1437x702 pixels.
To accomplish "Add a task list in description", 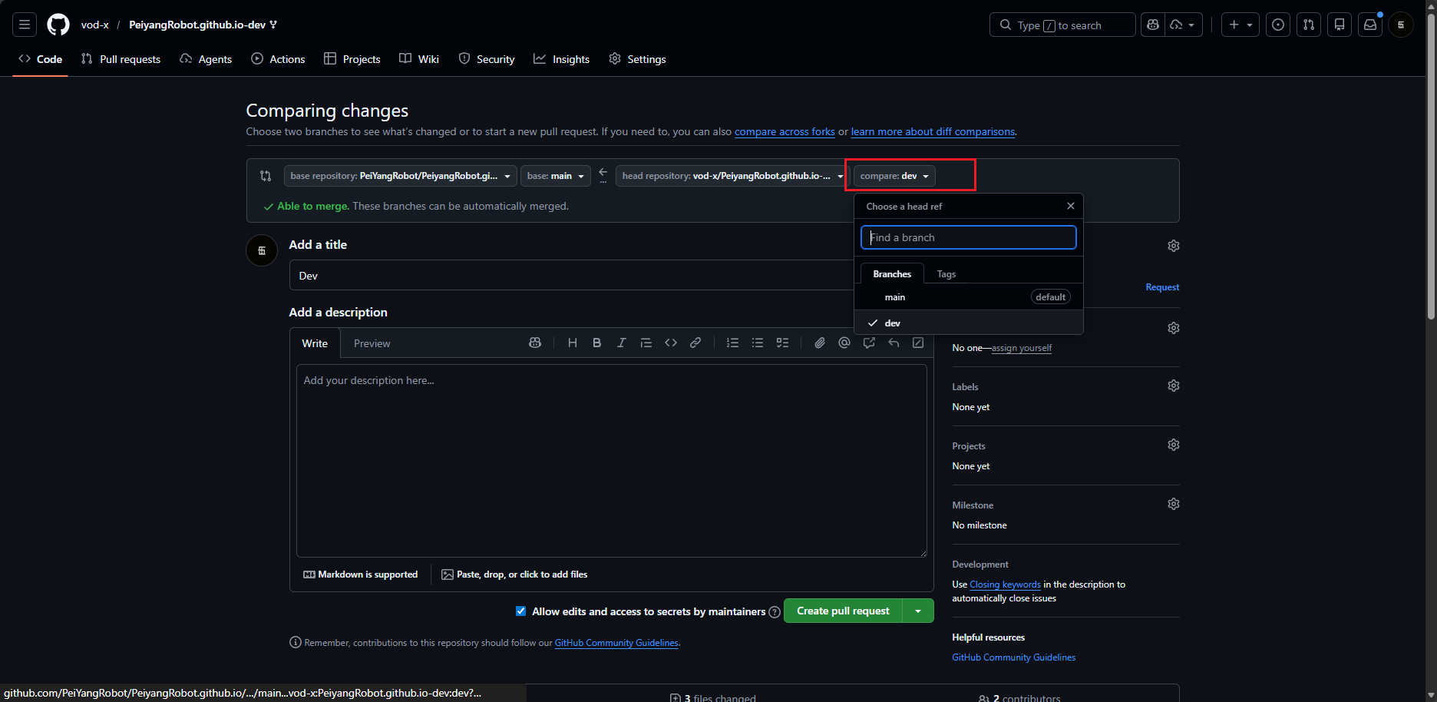I will tap(782, 343).
